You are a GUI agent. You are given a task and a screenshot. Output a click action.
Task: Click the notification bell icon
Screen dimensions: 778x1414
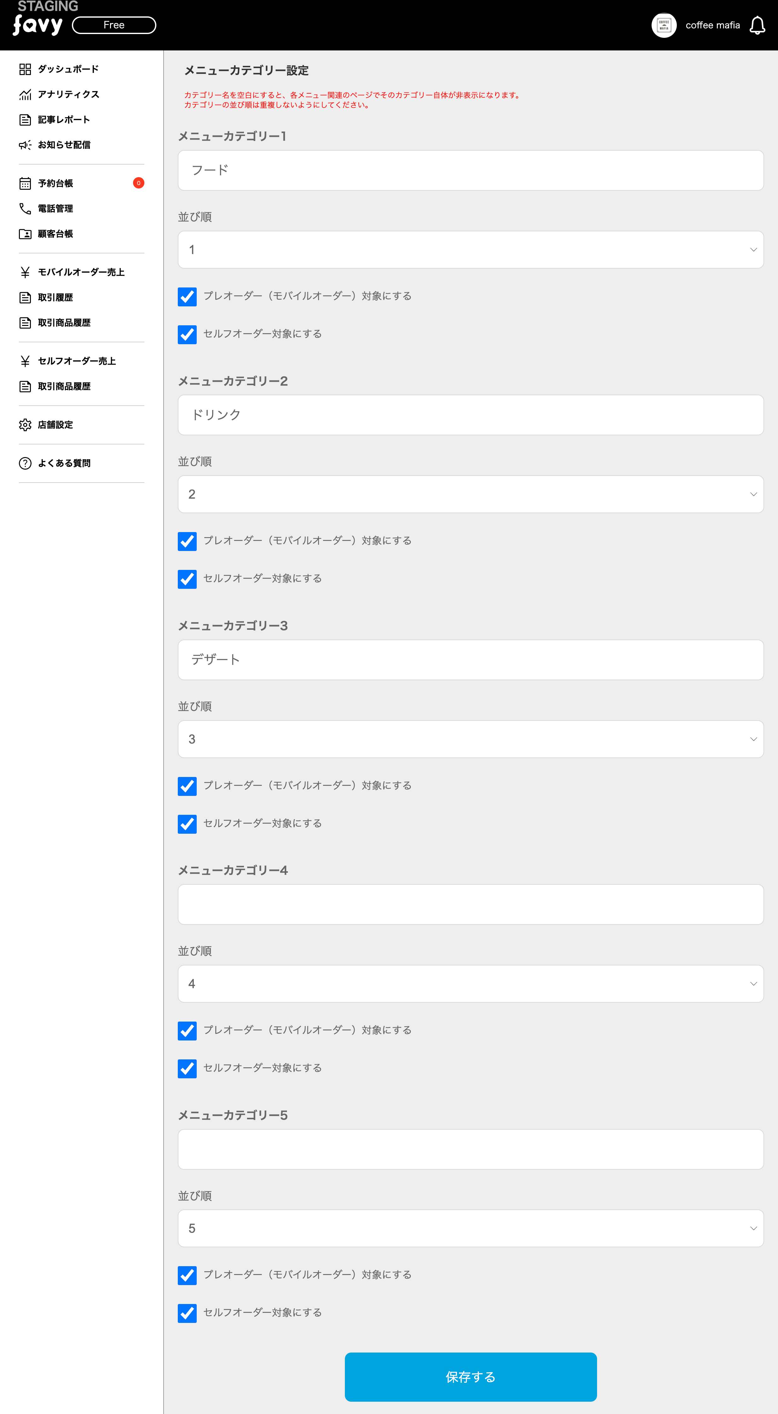point(757,25)
